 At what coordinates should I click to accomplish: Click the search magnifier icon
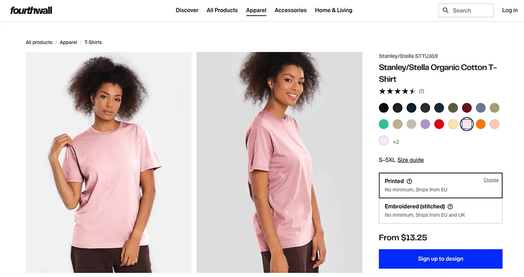446,10
